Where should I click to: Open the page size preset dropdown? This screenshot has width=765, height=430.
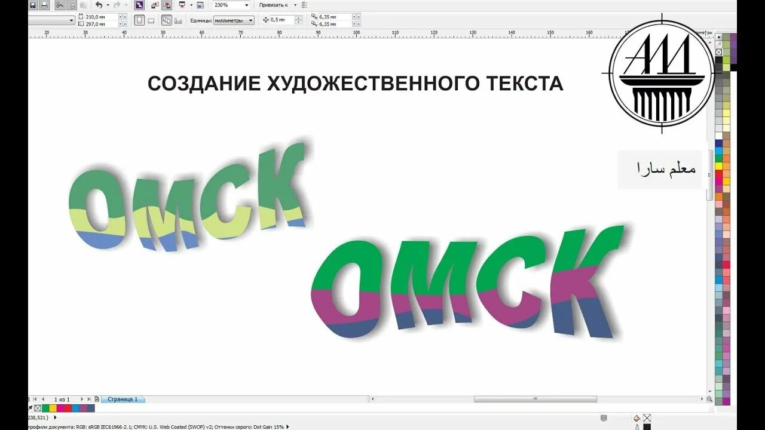click(x=71, y=20)
